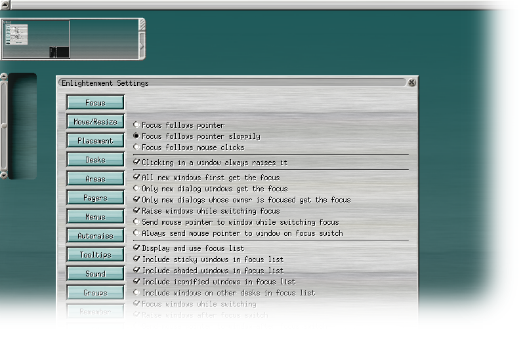Enable Send mouse pointer to window while switching
Screen dimensions: 525x344
point(236,222)
